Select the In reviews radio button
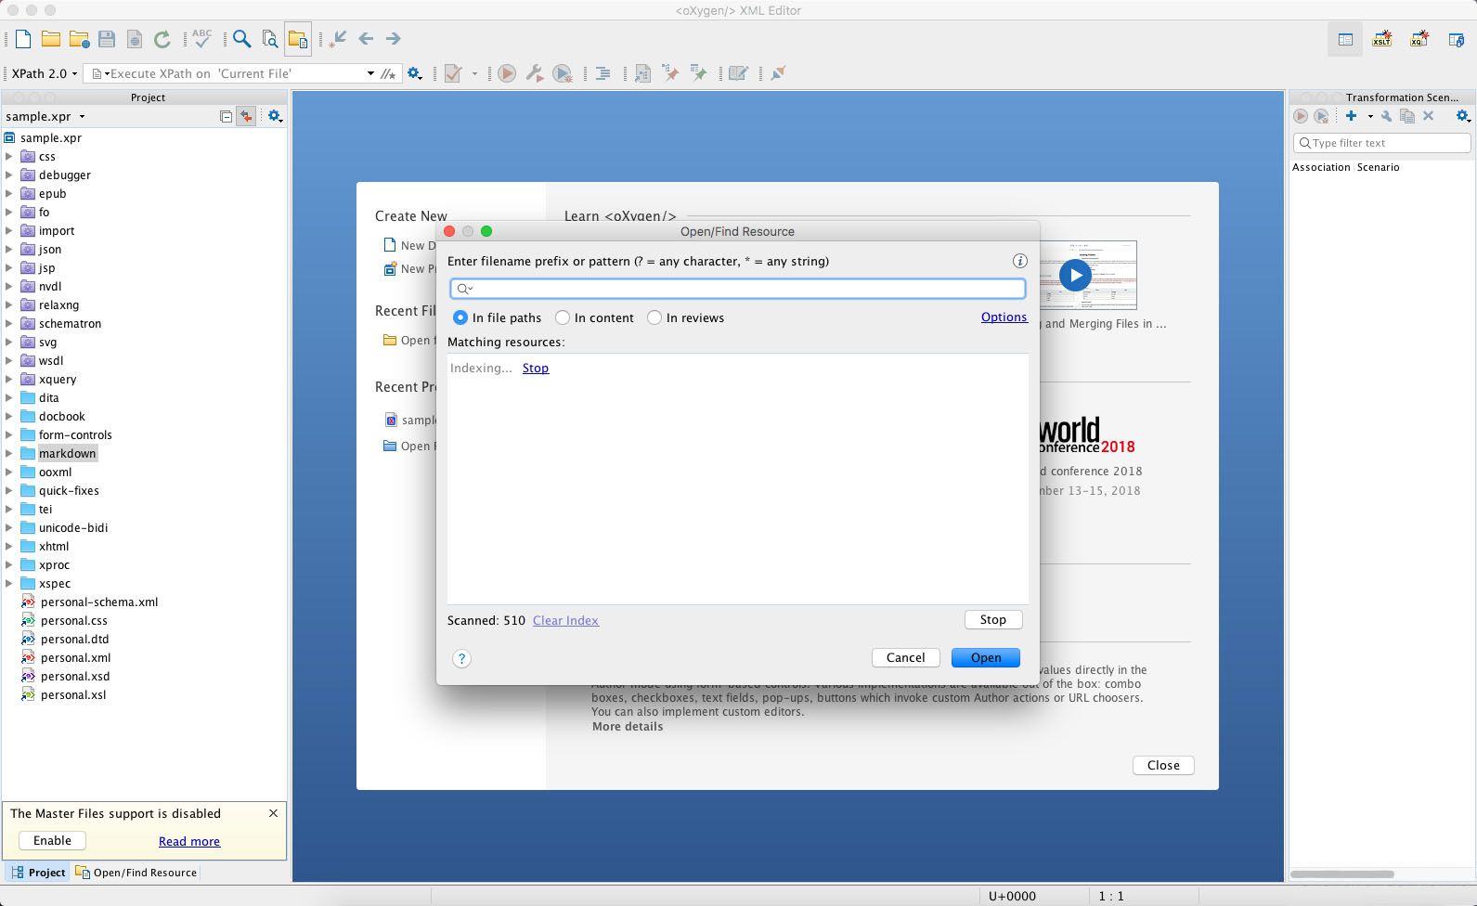 tap(654, 317)
